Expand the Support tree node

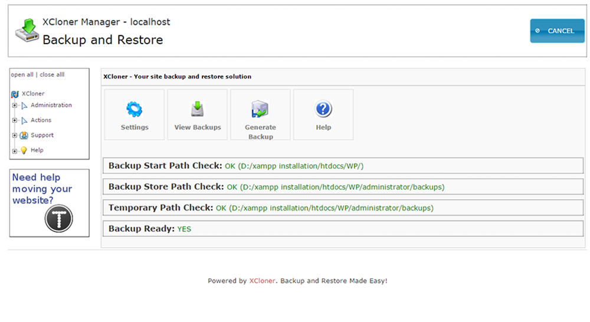click(x=14, y=136)
